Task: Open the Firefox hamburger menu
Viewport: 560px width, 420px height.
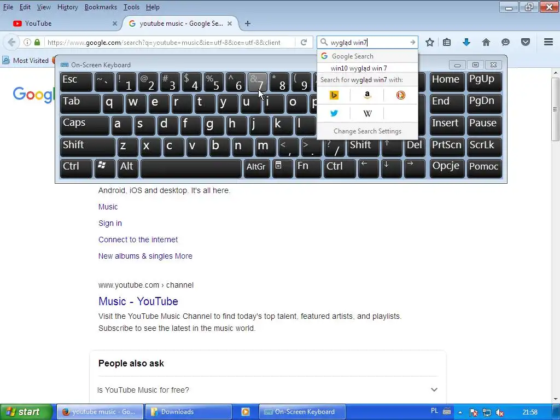Action: point(549,42)
